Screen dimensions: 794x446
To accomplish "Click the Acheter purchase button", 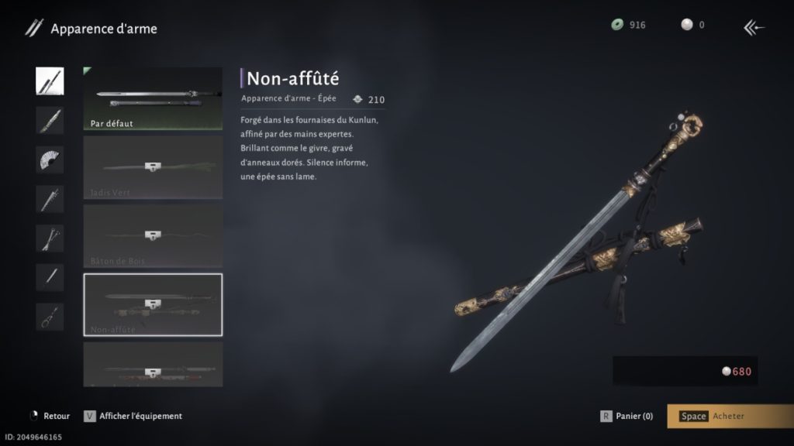I will pyautogui.click(x=730, y=416).
